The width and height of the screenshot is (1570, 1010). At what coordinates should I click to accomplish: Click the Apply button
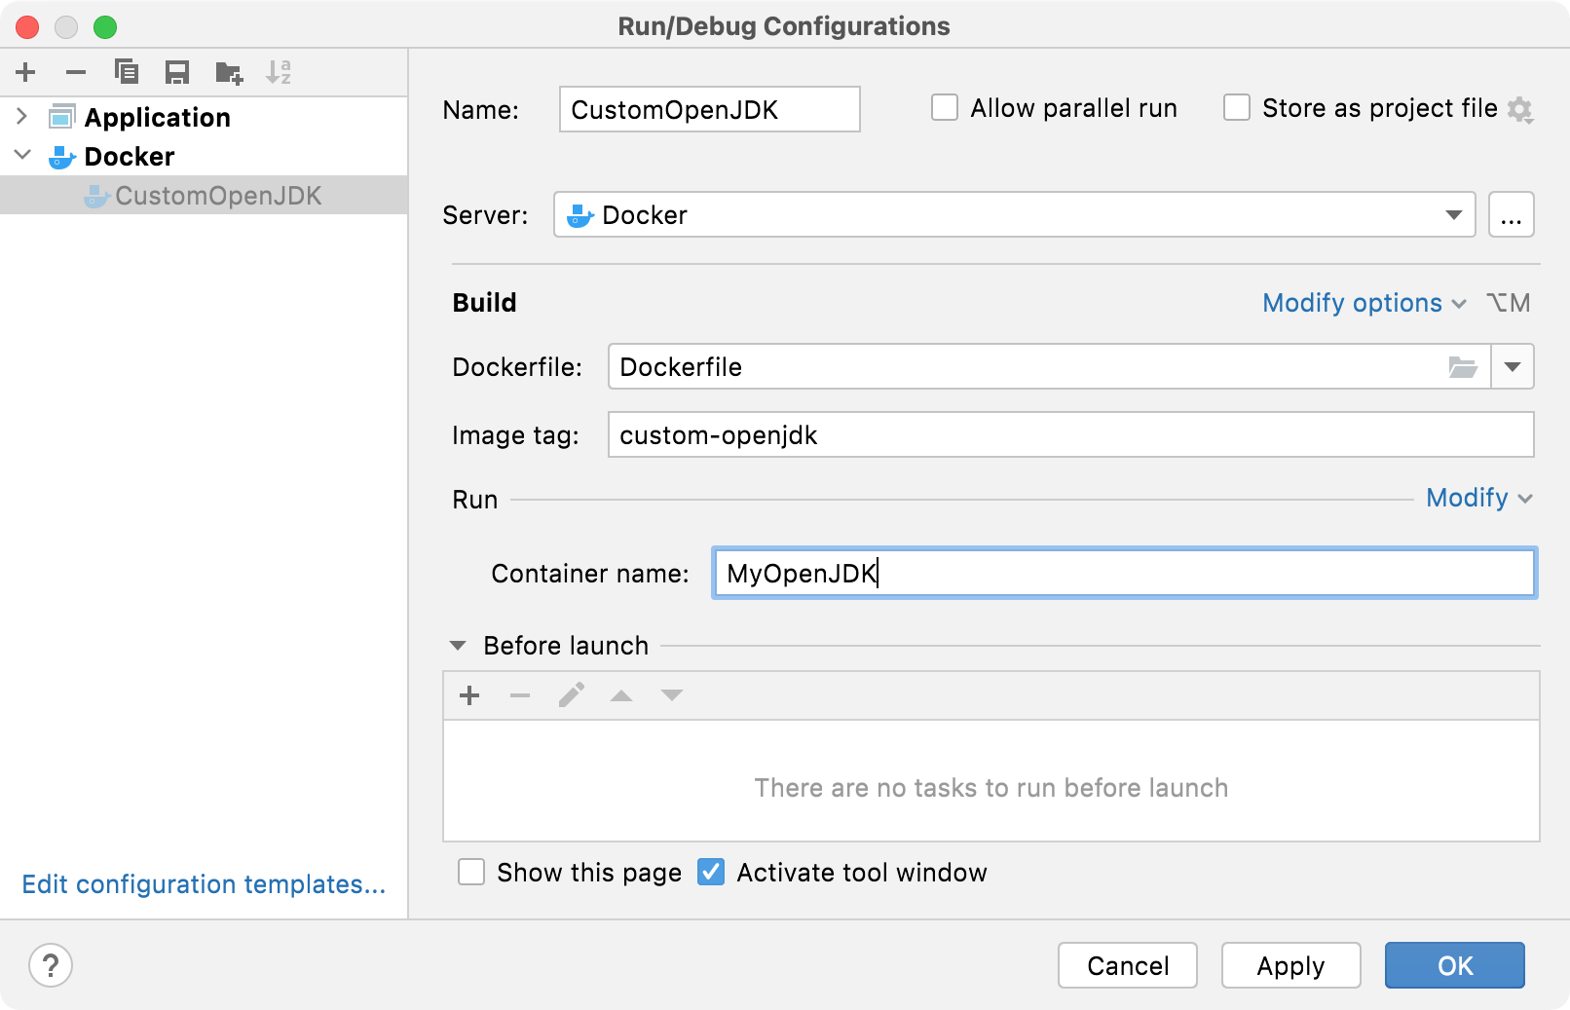[x=1291, y=965]
